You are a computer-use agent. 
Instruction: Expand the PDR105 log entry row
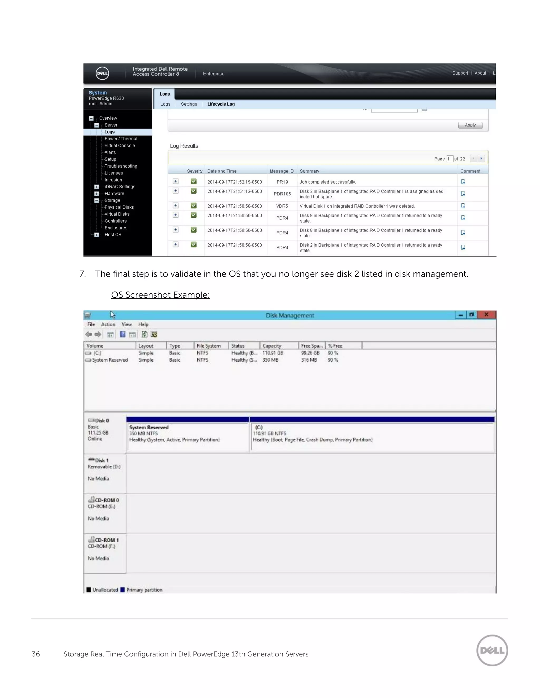click(x=175, y=191)
